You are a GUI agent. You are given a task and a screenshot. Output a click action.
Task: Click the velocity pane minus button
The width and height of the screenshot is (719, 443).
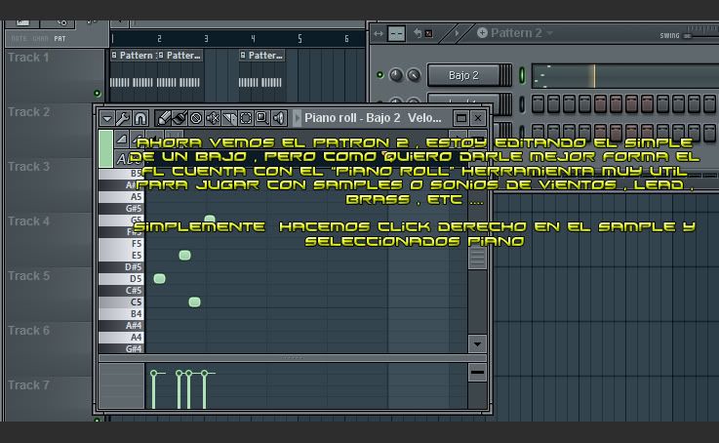pos(477,373)
